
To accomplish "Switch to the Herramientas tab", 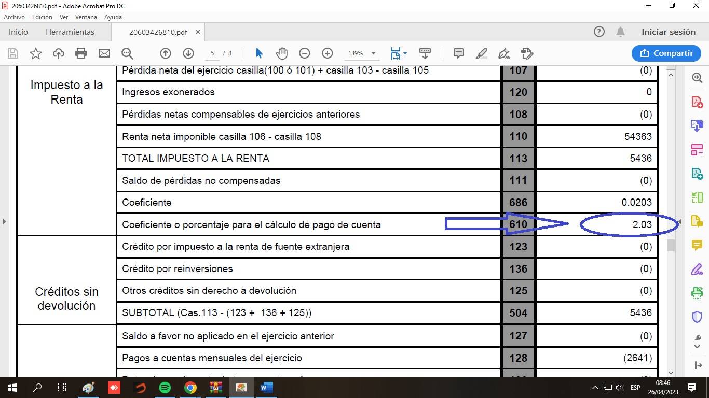I will 70,32.
